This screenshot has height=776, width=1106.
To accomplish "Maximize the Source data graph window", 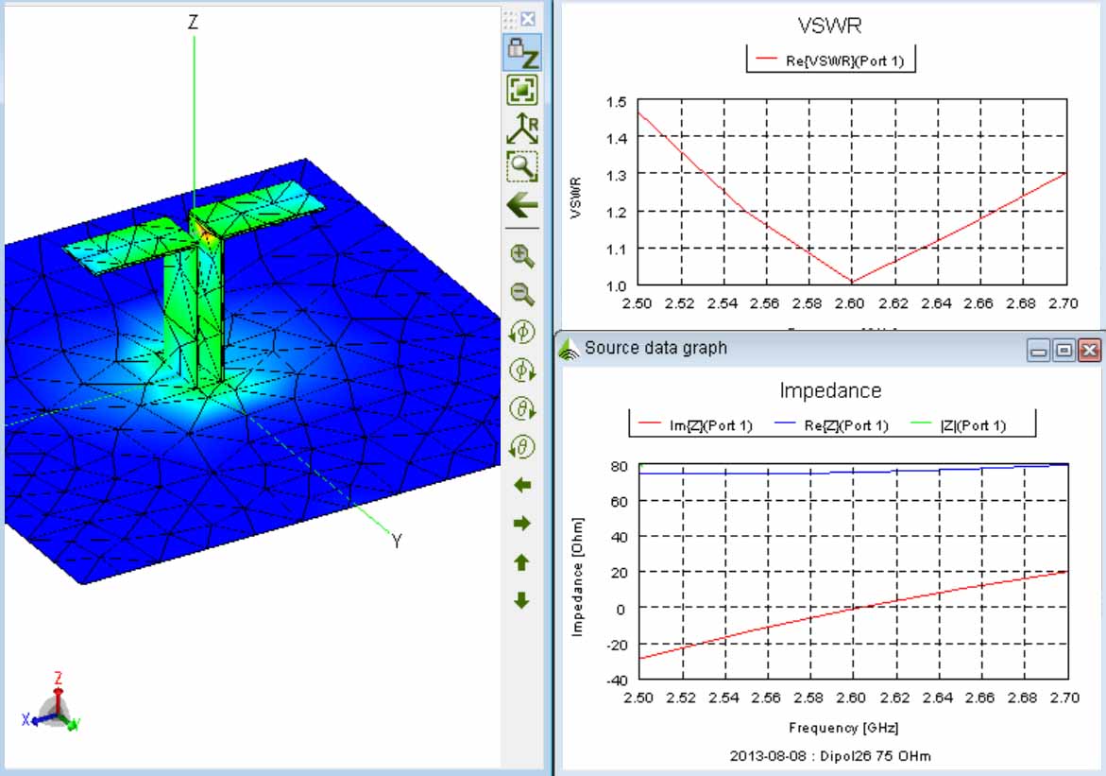I will point(1063,350).
